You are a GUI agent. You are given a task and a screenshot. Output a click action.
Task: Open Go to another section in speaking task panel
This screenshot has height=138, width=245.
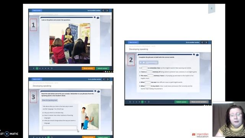(x=95, y=79)
